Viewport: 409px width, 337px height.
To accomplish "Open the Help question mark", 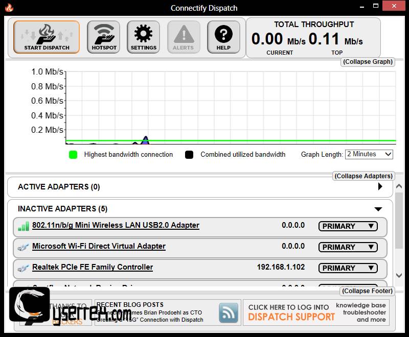I will click(223, 37).
